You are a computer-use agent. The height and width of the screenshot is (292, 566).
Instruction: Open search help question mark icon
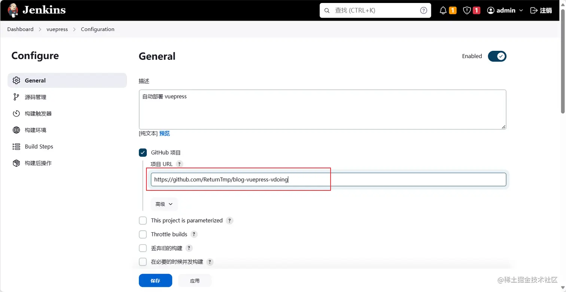423,10
